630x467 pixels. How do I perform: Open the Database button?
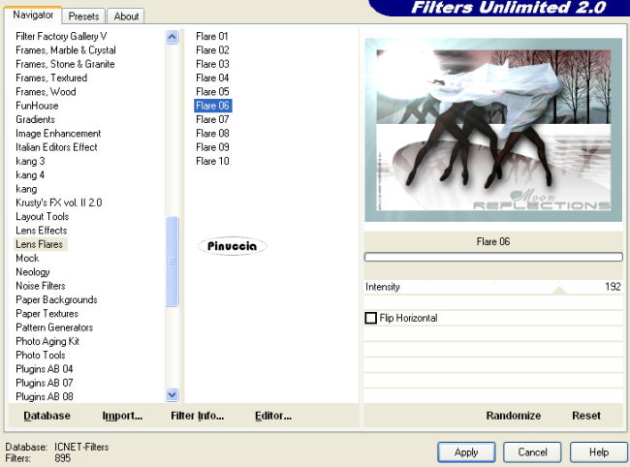pos(47,416)
